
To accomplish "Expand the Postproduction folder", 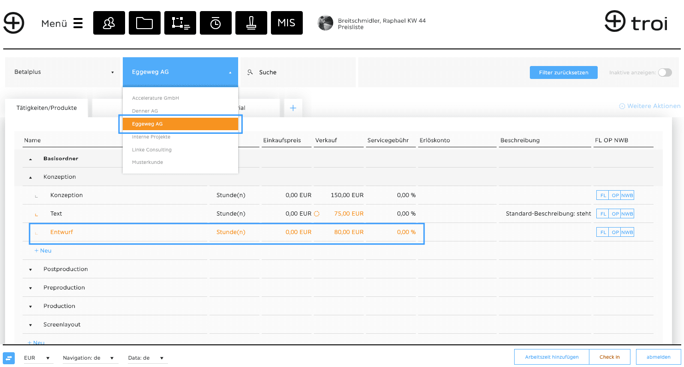I will (x=31, y=269).
